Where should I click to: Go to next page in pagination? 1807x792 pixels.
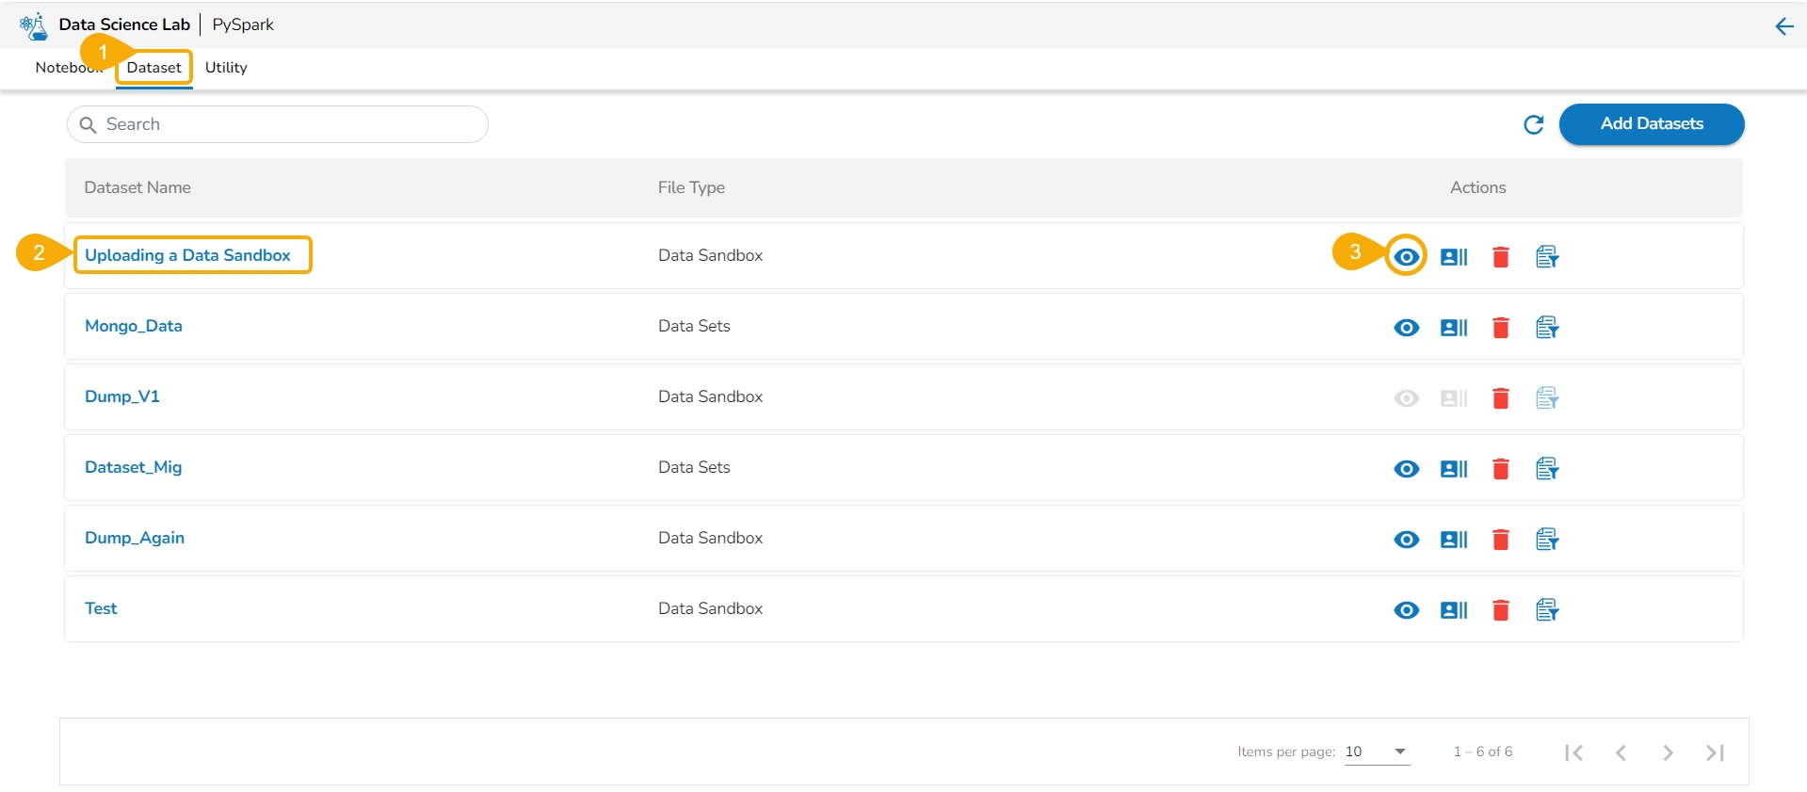[1668, 752]
